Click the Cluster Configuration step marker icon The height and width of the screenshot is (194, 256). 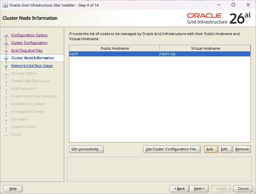pos(6,43)
